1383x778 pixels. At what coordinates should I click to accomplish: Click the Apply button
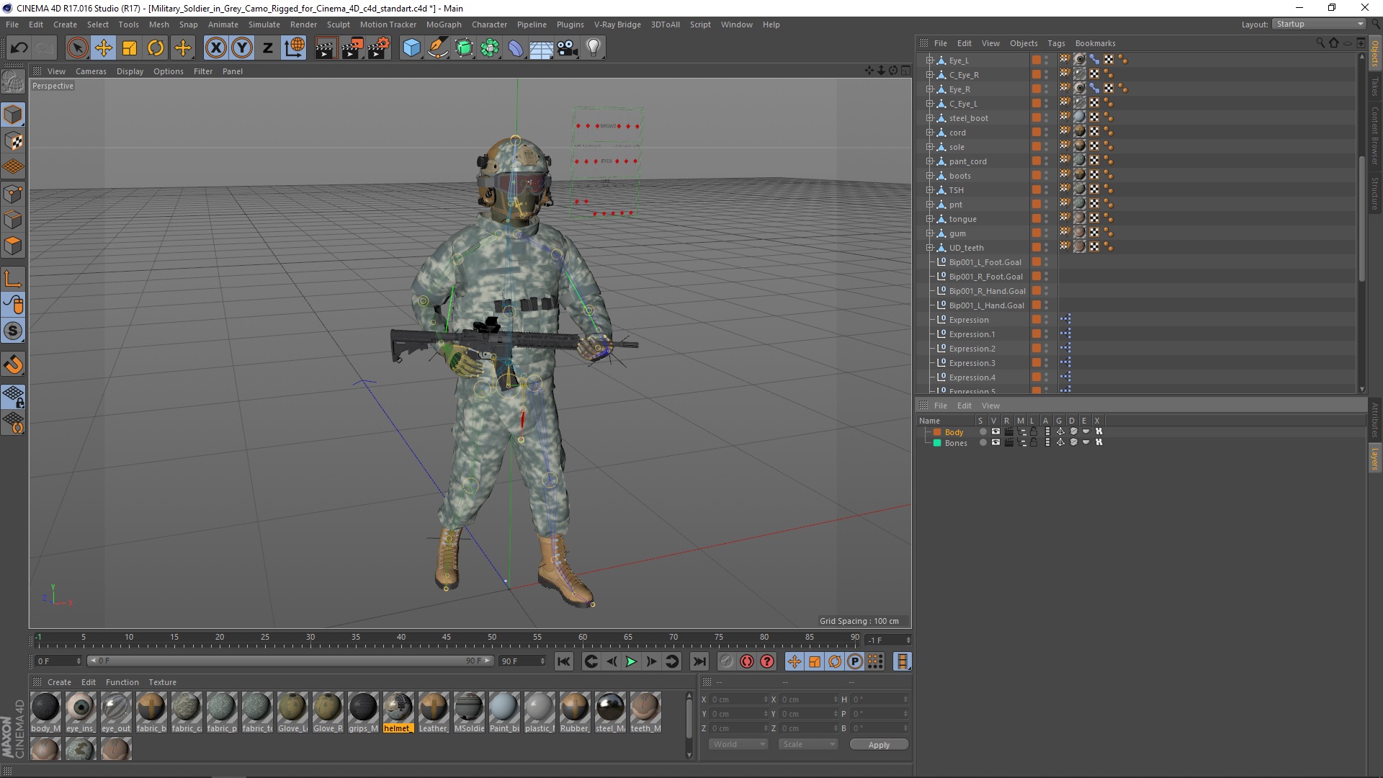coord(879,745)
